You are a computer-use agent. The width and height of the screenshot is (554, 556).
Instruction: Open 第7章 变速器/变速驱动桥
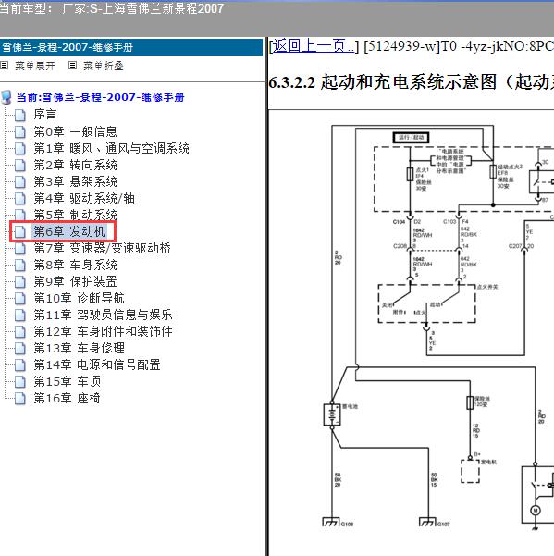pyautogui.click(x=102, y=248)
